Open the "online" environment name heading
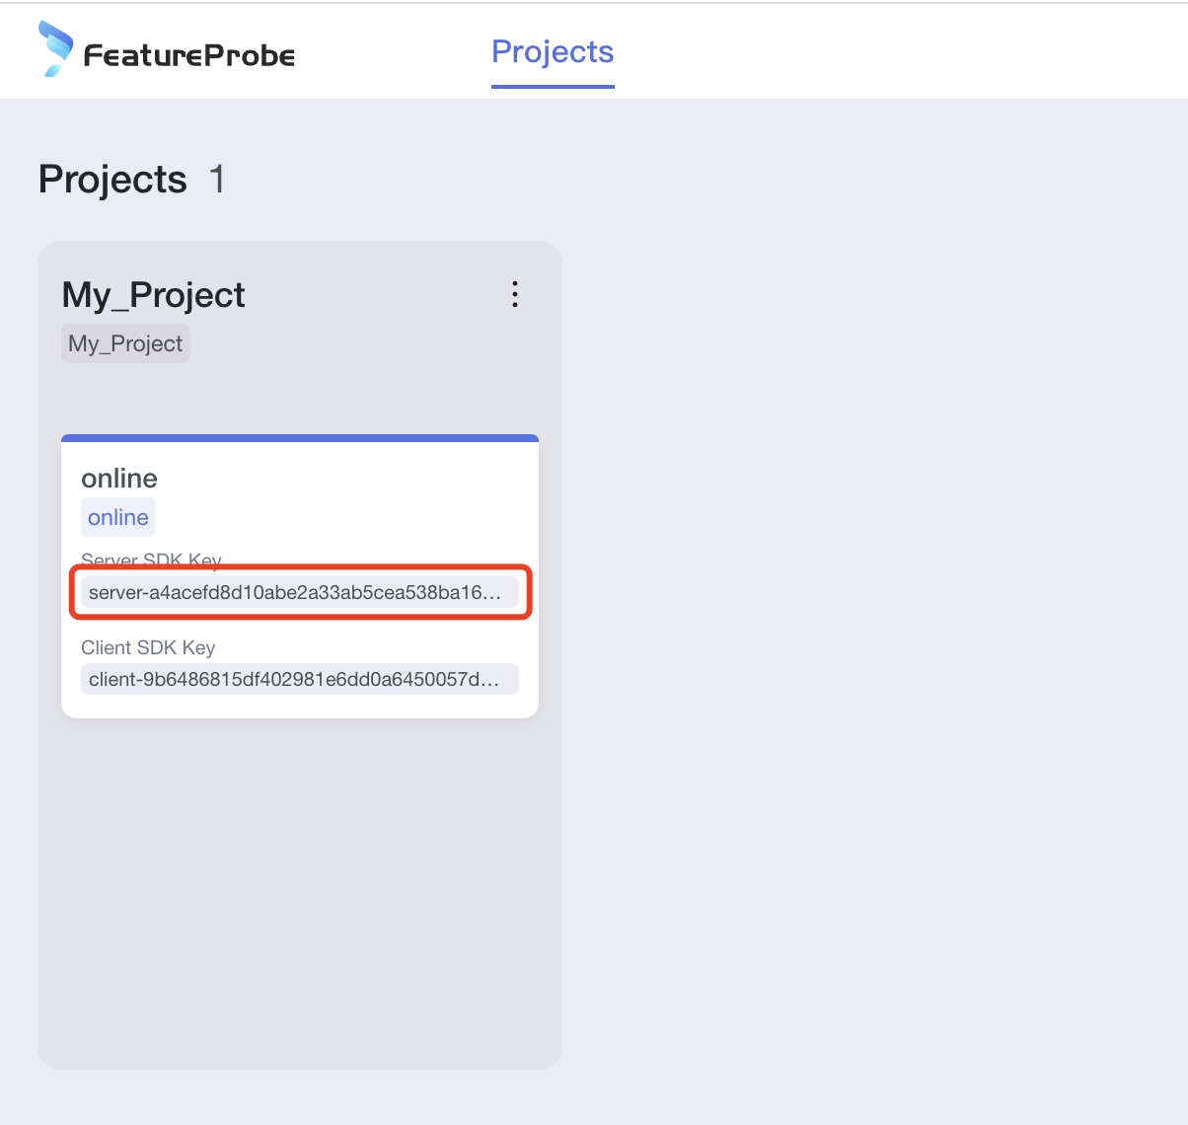This screenshot has width=1188, height=1125. 119,479
